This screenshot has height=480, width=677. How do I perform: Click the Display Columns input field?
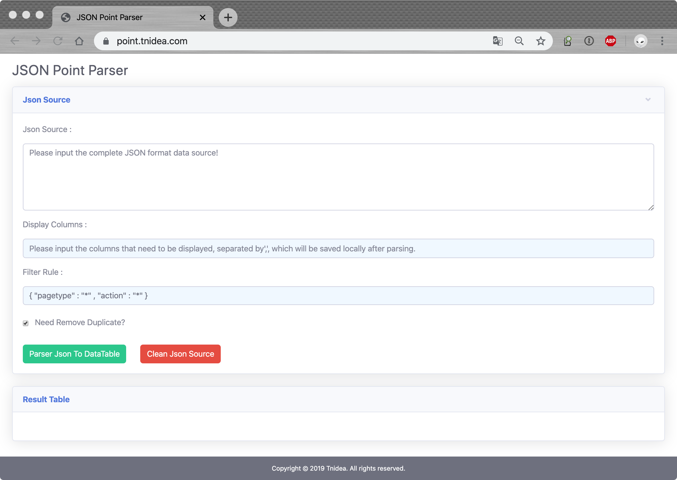(338, 248)
